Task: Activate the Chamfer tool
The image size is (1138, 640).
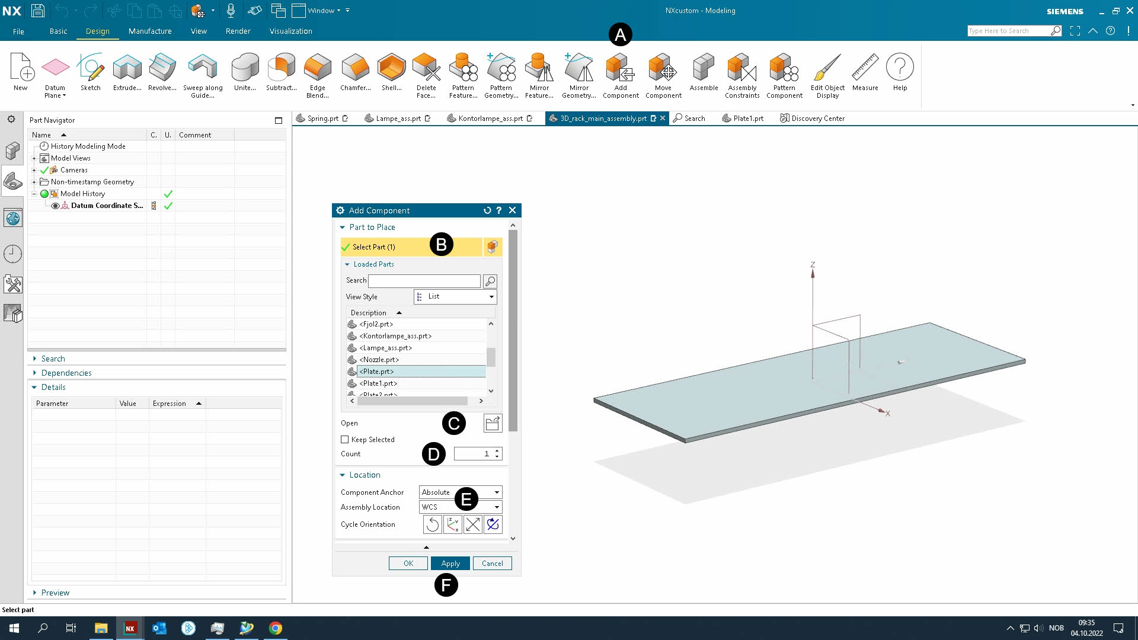Action: pos(354,71)
